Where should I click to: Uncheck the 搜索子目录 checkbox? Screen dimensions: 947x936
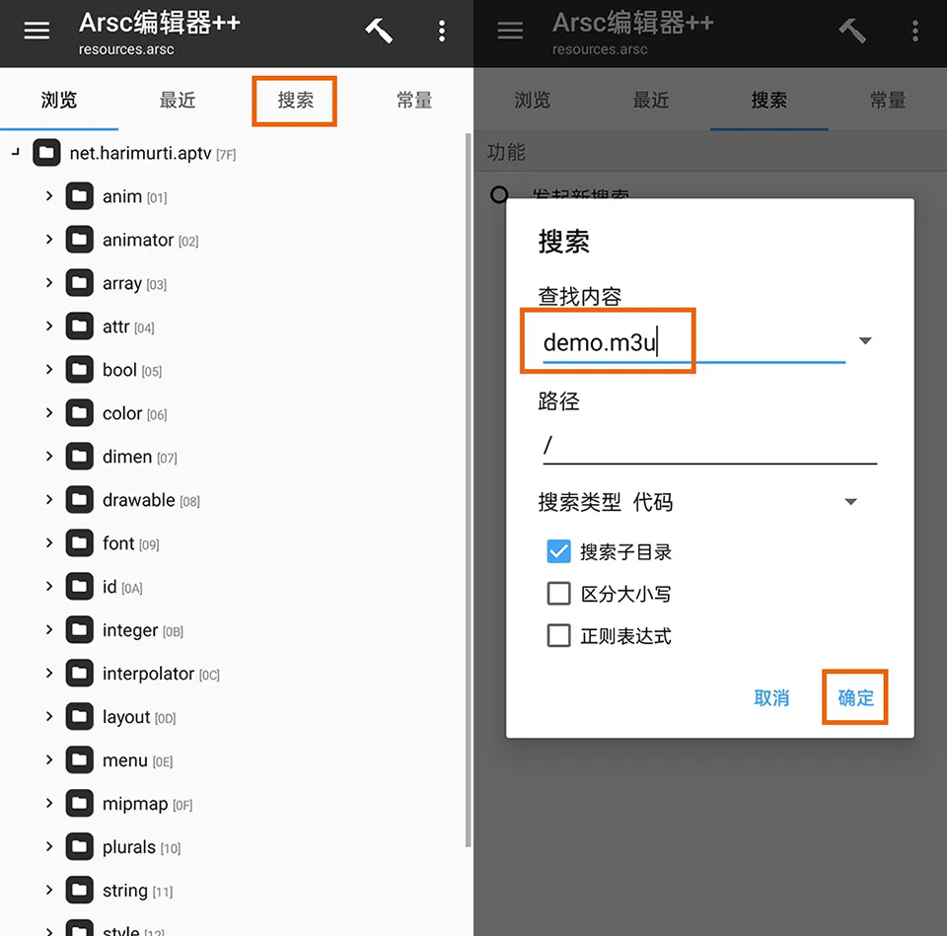click(559, 551)
